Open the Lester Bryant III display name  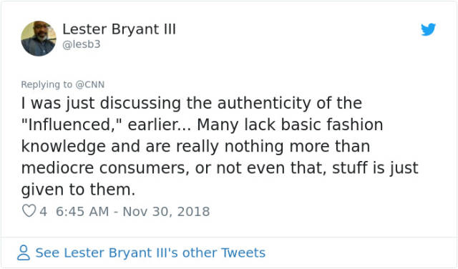(120, 29)
